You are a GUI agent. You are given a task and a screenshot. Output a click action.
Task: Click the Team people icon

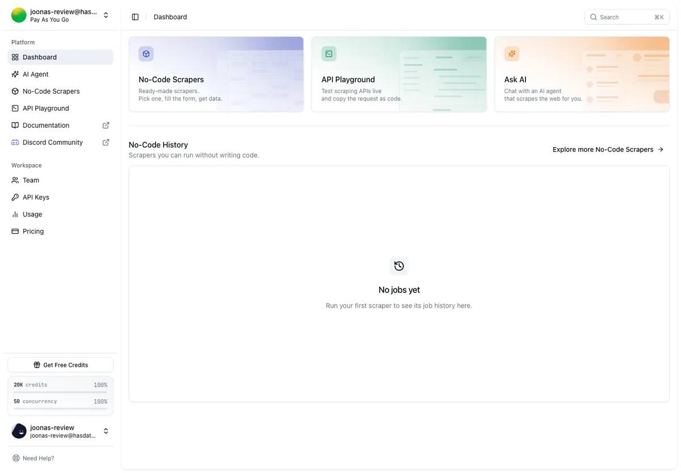click(x=15, y=181)
